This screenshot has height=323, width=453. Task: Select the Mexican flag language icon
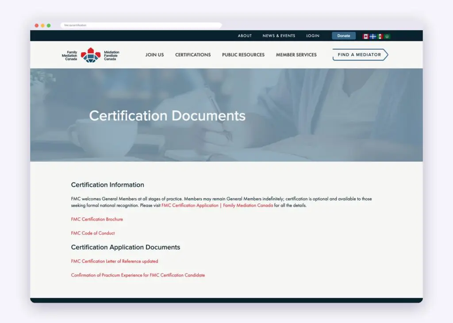click(380, 36)
